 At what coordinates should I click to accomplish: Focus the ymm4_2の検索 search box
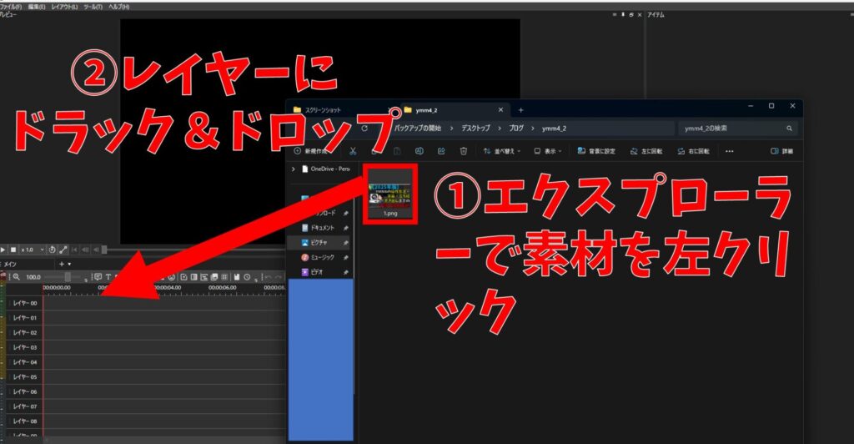click(738, 129)
